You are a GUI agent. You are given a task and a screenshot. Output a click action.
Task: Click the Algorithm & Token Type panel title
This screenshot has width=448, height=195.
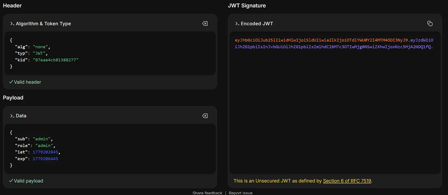[x=44, y=24]
